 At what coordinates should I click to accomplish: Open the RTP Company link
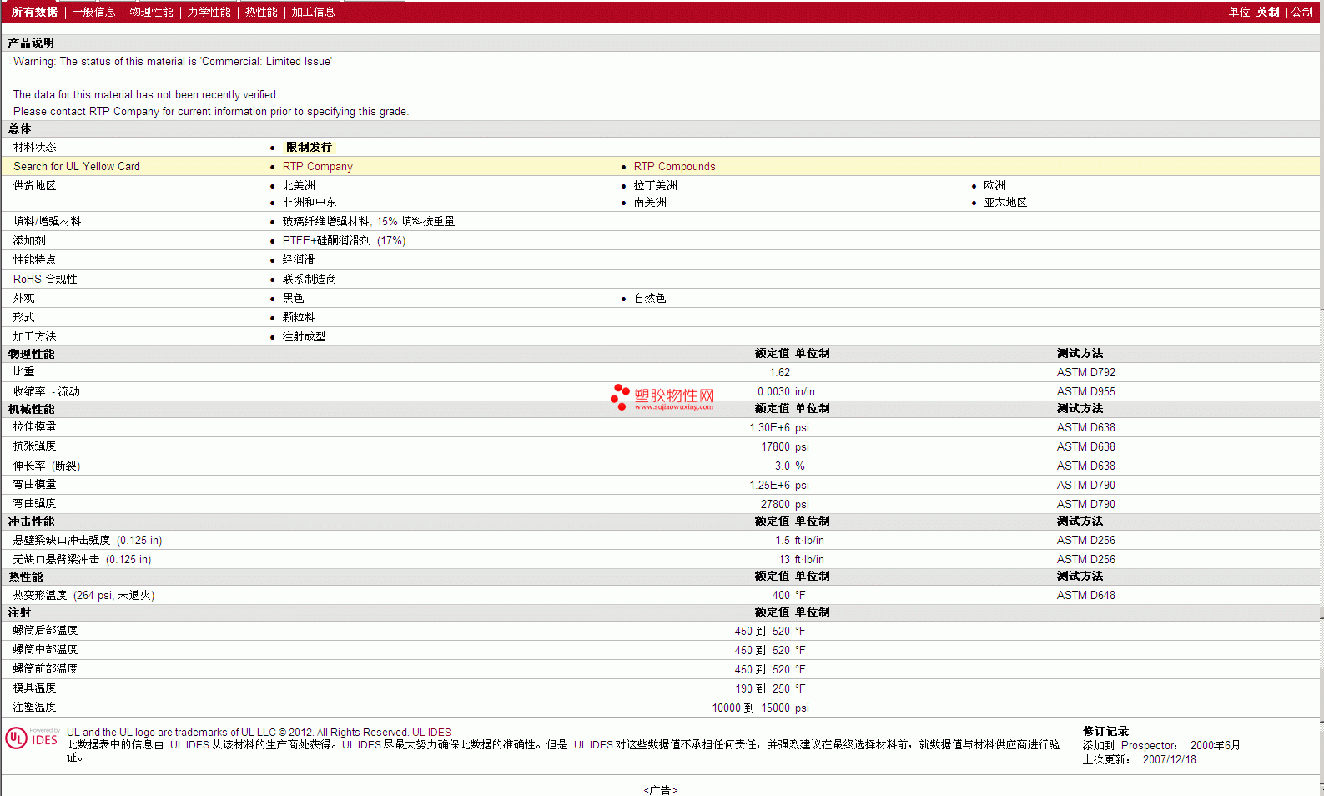coord(317,166)
